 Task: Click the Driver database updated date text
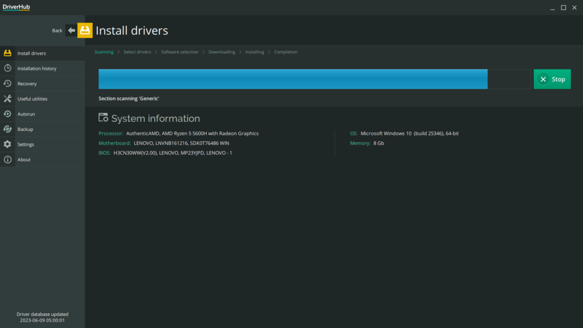pyautogui.click(x=42, y=320)
